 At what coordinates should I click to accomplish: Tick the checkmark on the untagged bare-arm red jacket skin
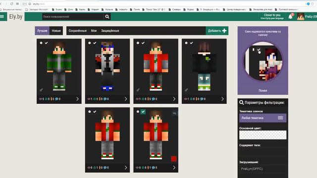click(95, 111)
